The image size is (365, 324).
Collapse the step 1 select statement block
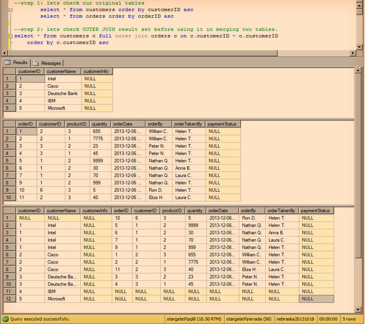point(10,10)
